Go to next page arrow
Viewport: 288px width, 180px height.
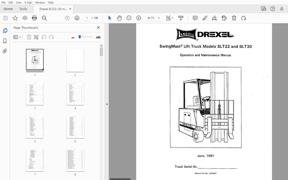(x=77, y=18)
